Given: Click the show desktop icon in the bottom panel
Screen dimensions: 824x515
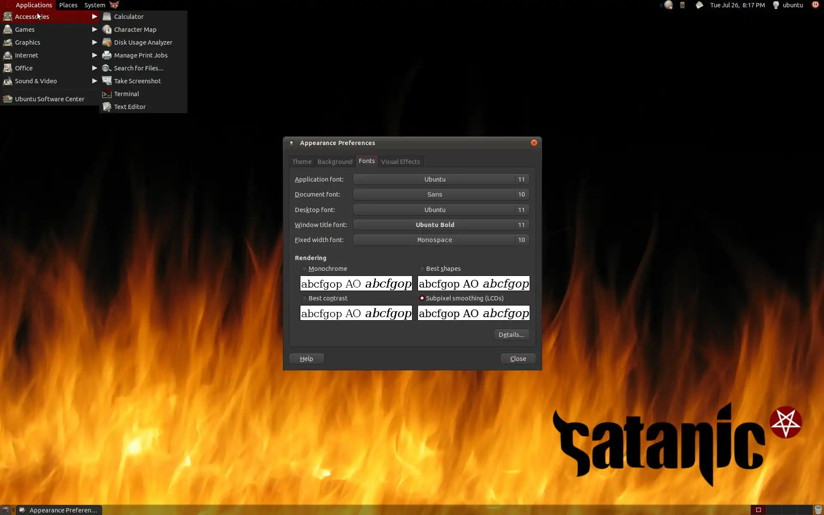Looking at the screenshot, I should tap(6, 510).
